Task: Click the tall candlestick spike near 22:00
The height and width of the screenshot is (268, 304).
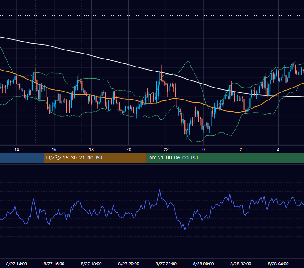Action: click(x=160, y=75)
